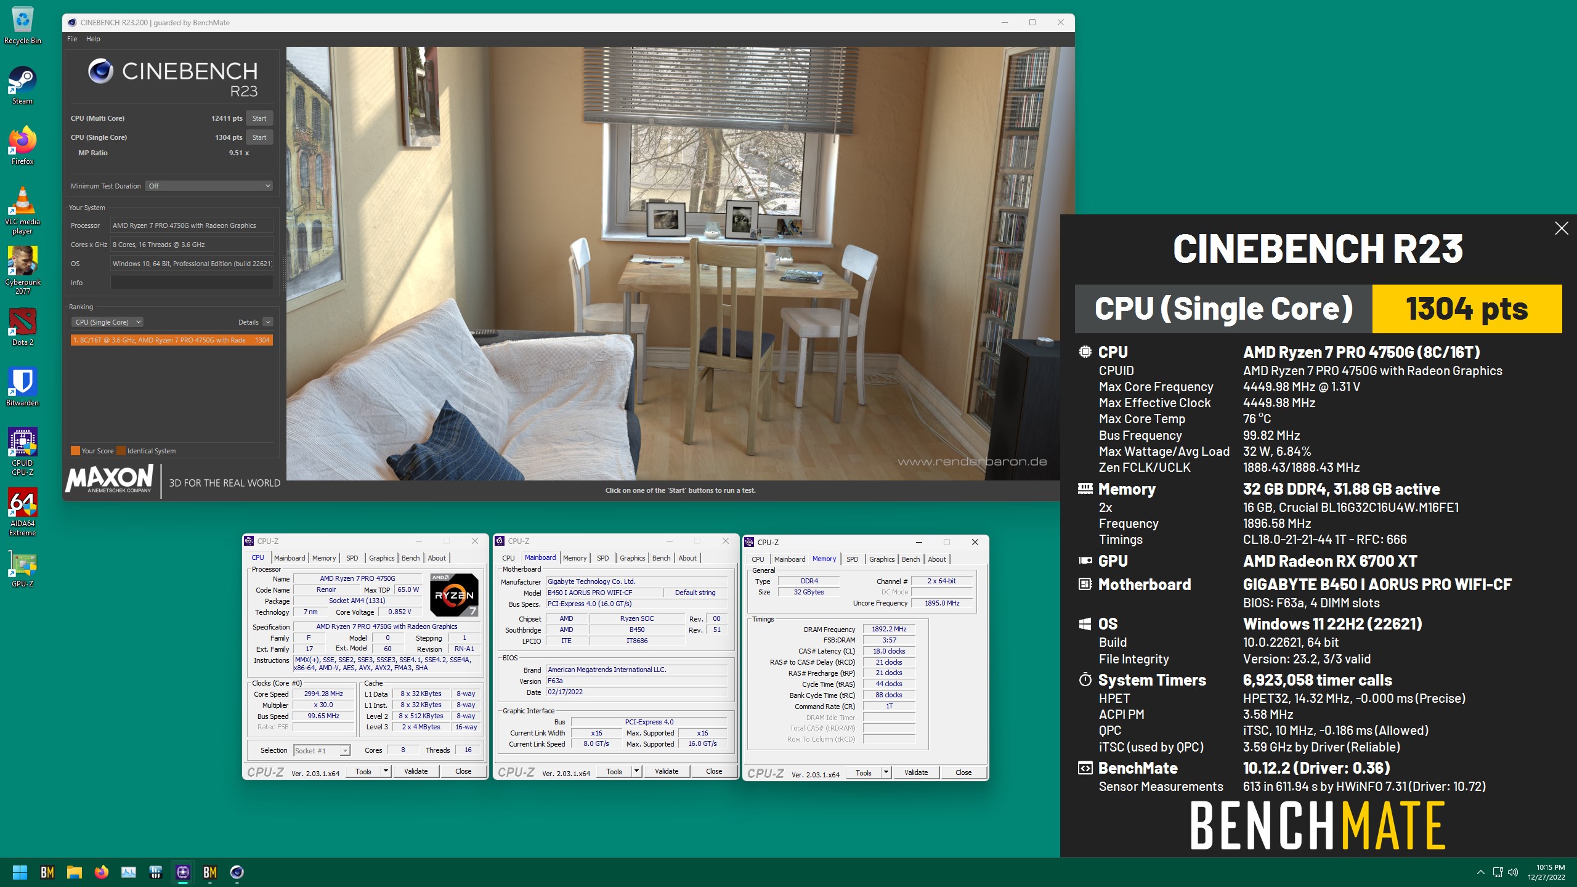Click taskbar icon left of CPU-Z
The image size is (1577, 887).
click(x=156, y=872)
